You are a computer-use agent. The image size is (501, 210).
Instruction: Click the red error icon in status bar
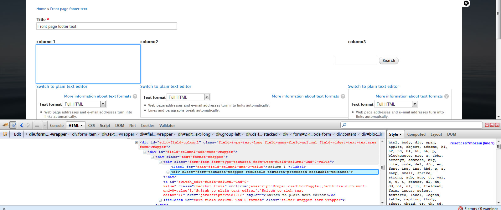tap(460, 208)
